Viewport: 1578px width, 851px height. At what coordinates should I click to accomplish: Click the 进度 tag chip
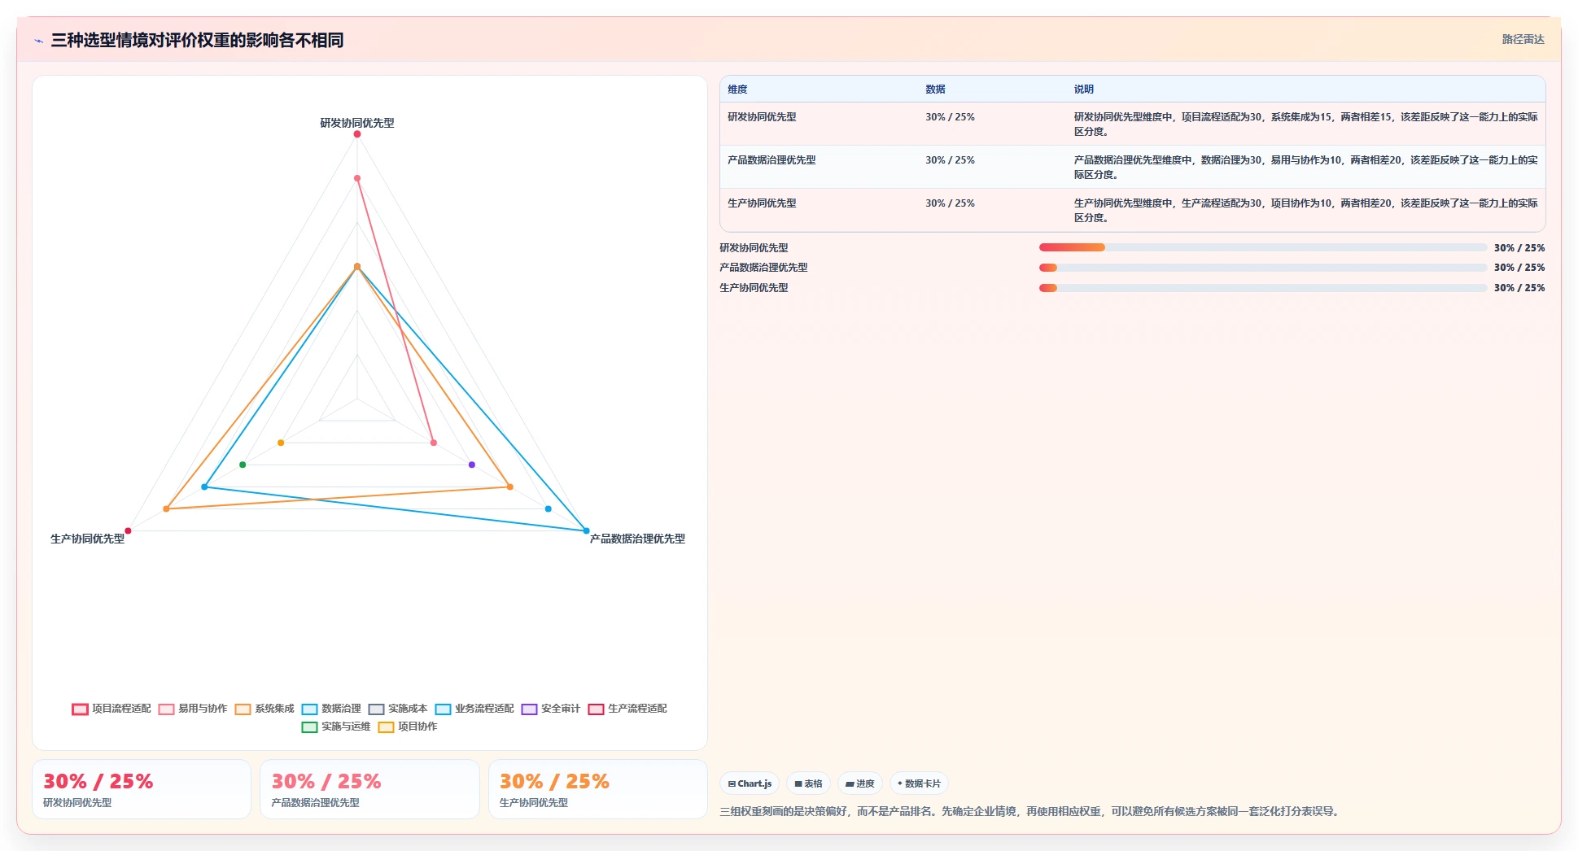[860, 783]
